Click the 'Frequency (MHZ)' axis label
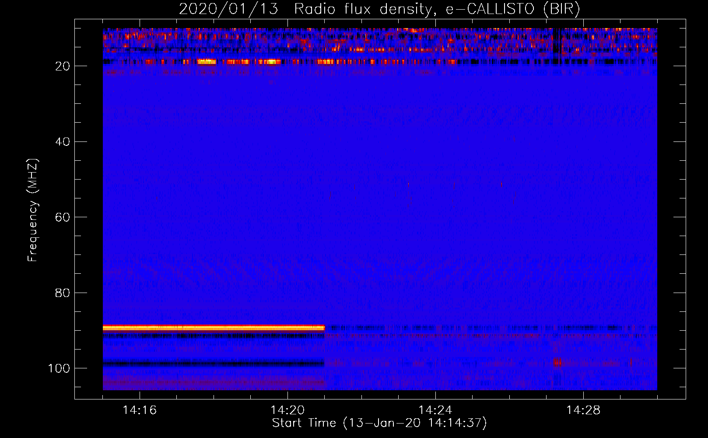 coord(33,210)
